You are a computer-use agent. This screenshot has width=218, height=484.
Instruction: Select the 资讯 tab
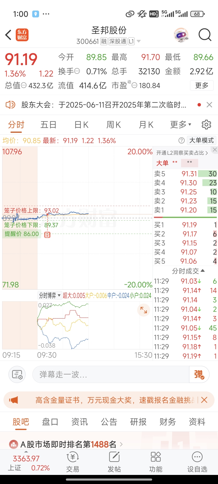[x=80, y=422]
